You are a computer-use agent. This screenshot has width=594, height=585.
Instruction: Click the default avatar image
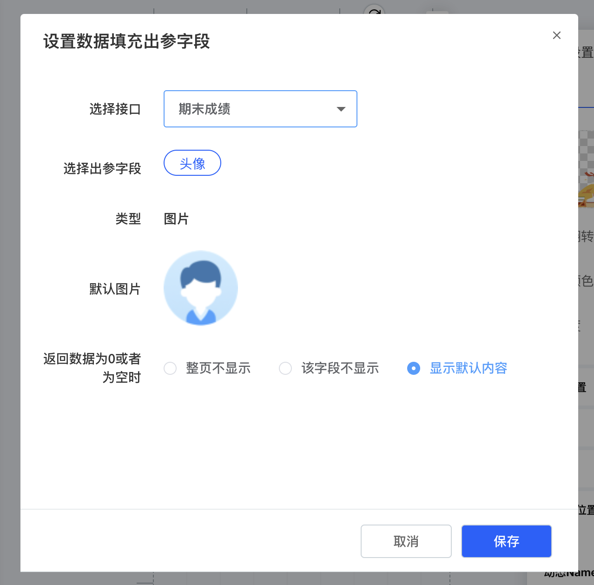point(201,288)
